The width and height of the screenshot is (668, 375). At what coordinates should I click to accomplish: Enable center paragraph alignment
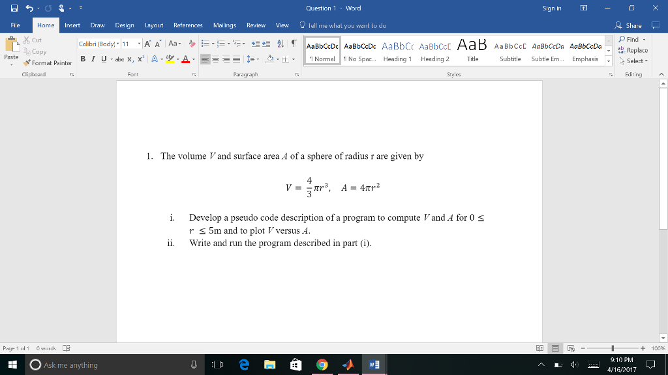click(215, 59)
